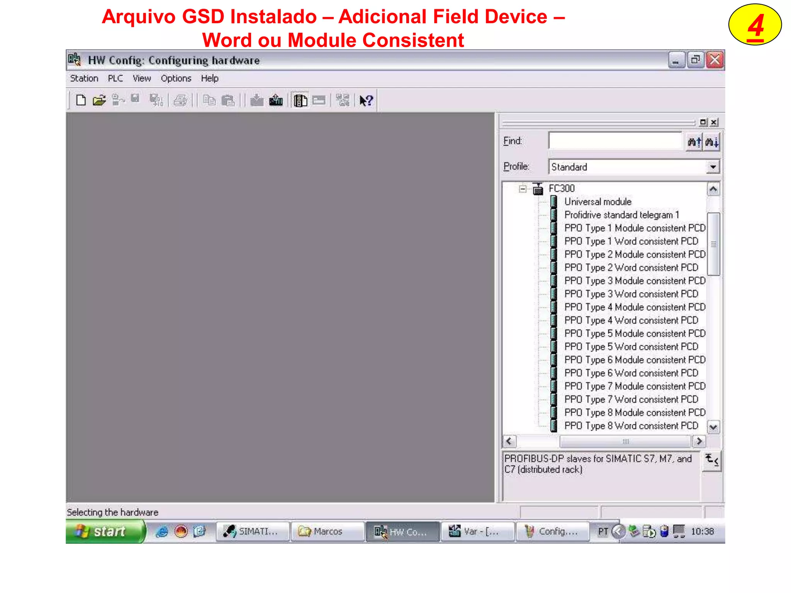This screenshot has height=593, width=791.
Task: Close the hardware catalog pane
Action: click(714, 122)
